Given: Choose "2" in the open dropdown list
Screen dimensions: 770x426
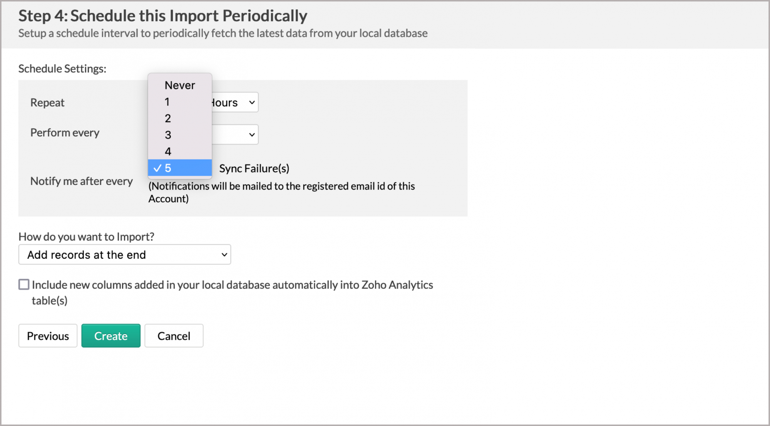Looking at the screenshot, I should pos(167,118).
